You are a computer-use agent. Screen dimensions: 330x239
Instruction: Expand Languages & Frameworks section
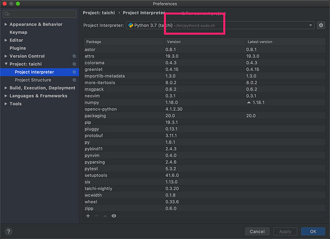5,96
